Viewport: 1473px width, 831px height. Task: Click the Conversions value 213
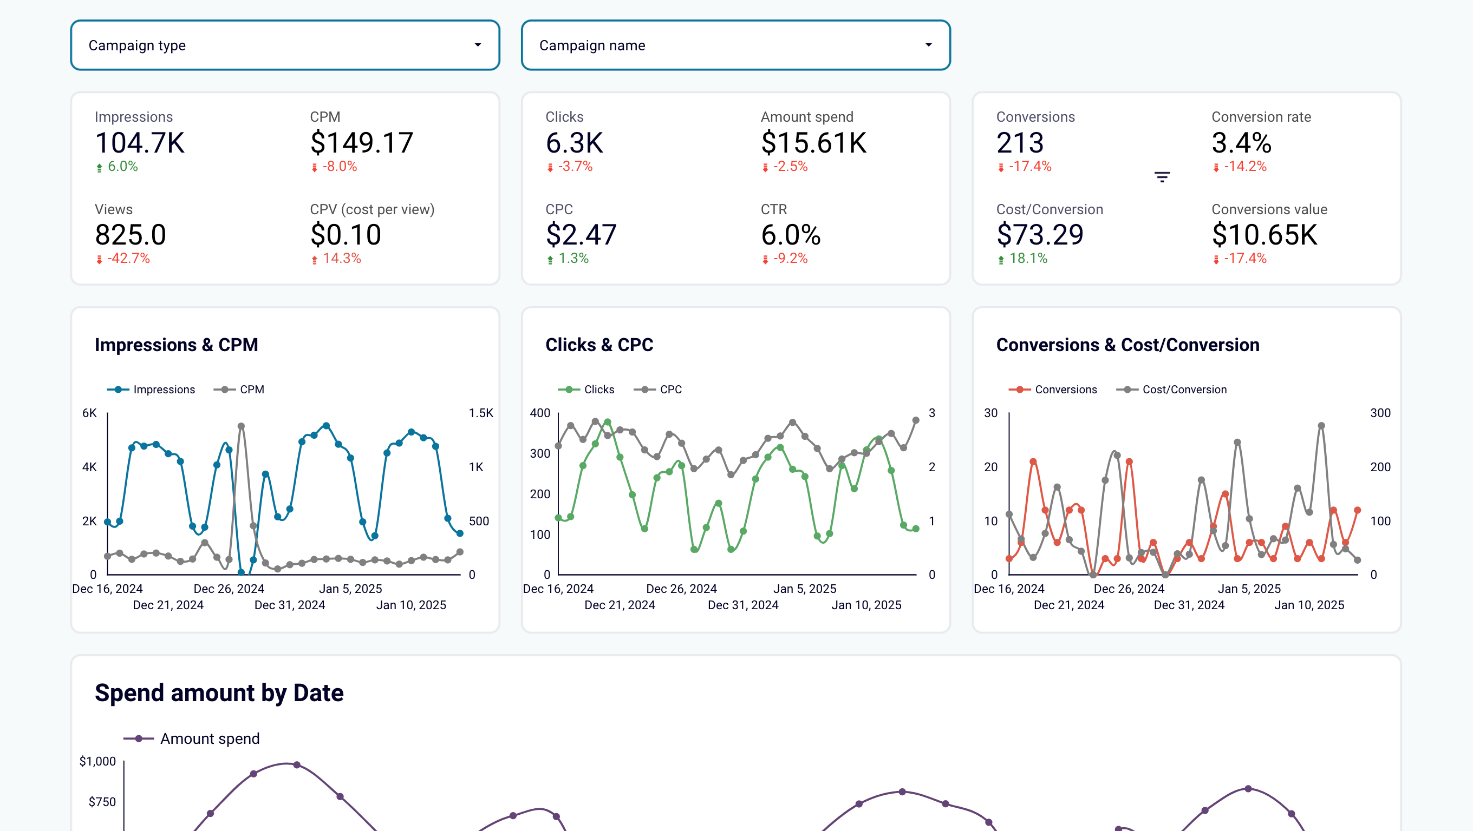pyautogui.click(x=1020, y=143)
